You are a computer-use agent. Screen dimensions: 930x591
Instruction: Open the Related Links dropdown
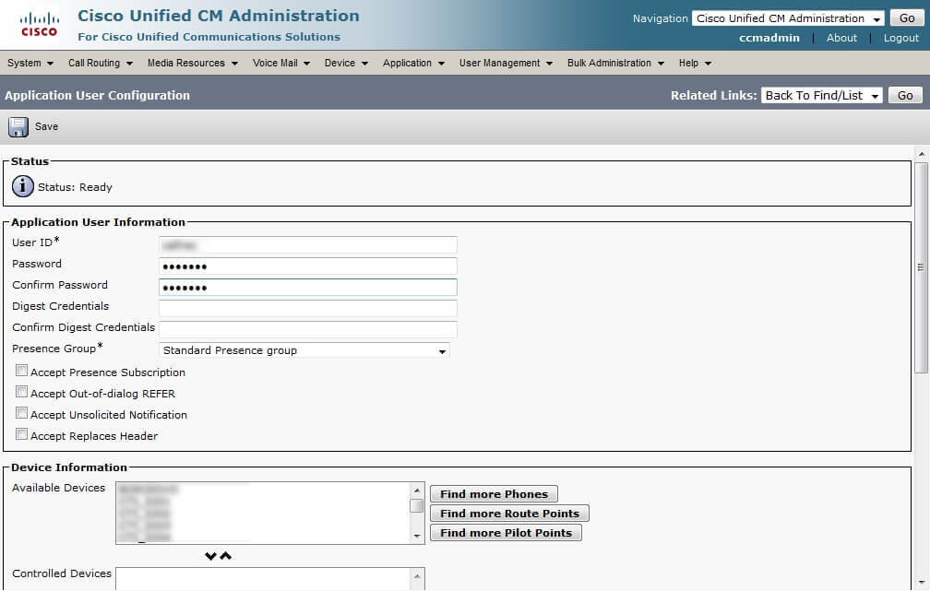821,96
